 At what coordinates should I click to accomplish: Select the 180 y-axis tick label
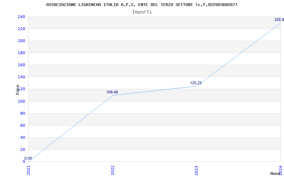click(21, 53)
